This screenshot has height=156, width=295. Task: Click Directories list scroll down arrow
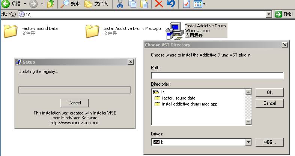click(248, 122)
